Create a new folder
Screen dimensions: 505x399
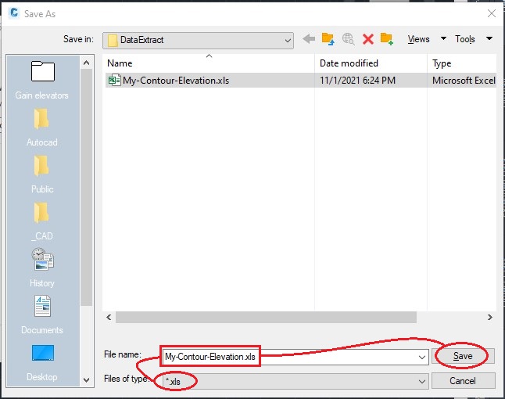click(x=386, y=39)
